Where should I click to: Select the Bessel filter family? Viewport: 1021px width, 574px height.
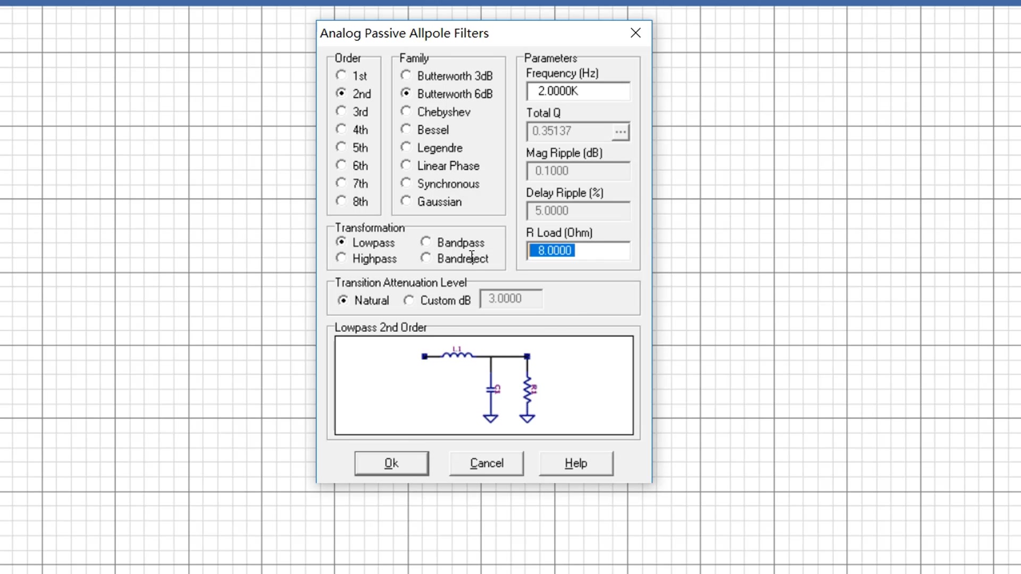(406, 130)
